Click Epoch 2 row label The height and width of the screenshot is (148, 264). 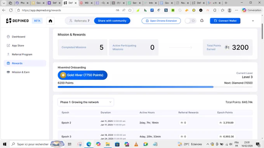(x=66, y=123)
